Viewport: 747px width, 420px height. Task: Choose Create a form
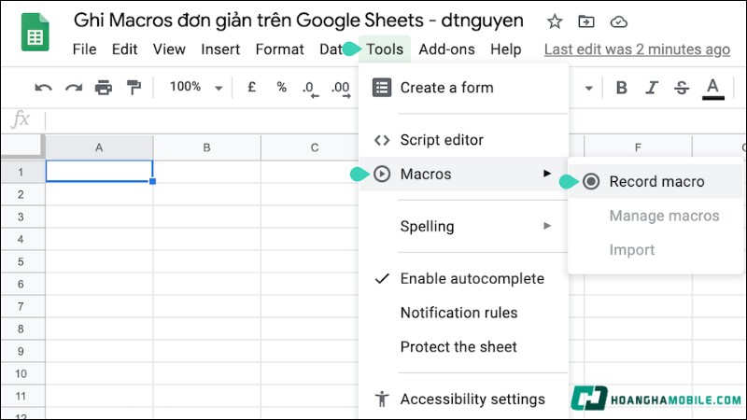(463, 88)
